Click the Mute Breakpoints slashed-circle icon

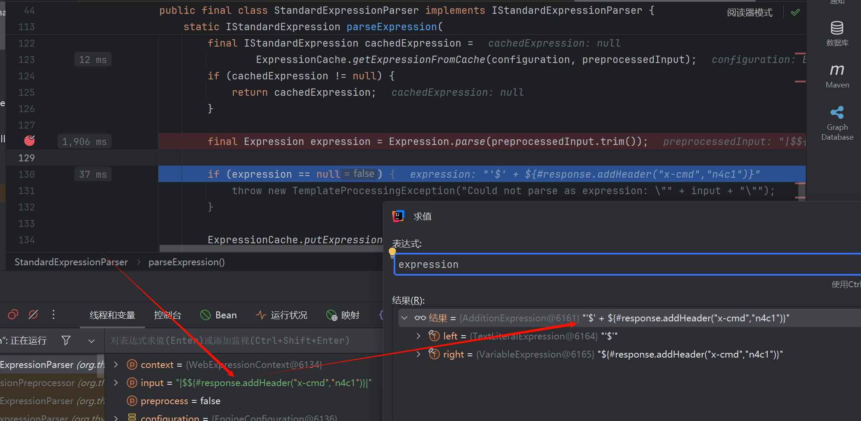pyautogui.click(x=33, y=315)
